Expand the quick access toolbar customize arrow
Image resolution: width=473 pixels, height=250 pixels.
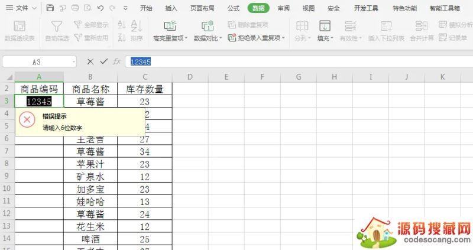point(125,8)
